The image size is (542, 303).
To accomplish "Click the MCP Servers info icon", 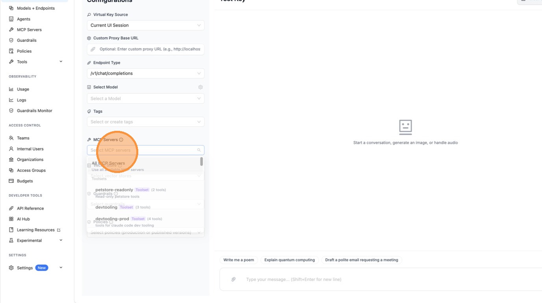I will [121, 140].
